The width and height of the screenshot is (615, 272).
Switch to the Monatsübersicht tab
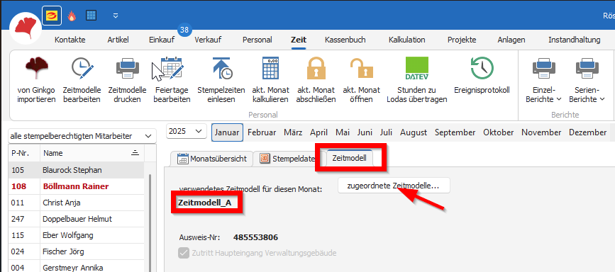[x=212, y=159]
